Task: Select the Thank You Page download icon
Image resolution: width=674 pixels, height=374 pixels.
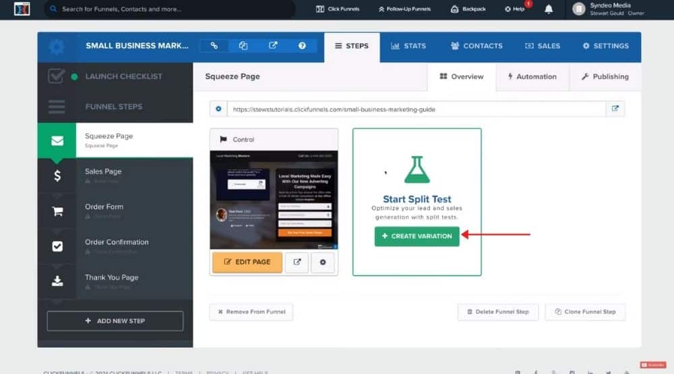Action: point(57,281)
